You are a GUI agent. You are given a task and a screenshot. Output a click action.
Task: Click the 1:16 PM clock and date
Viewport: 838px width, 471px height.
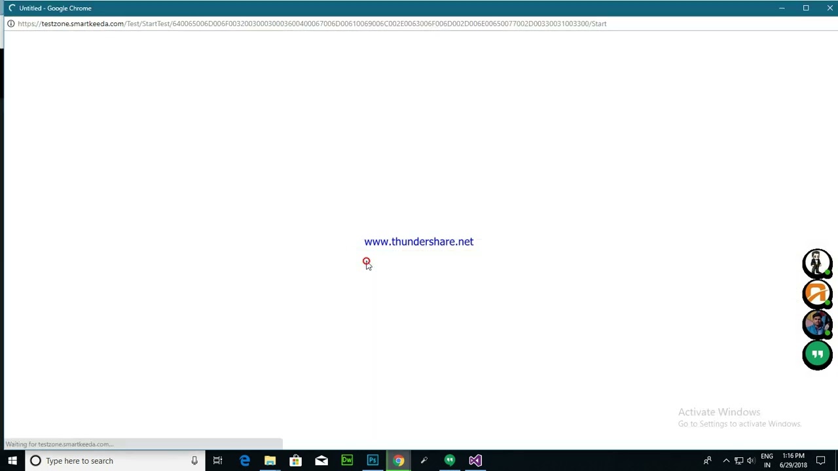pyautogui.click(x=793, y=461)
